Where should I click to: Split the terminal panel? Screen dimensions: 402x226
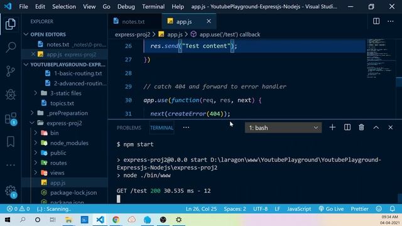[347, 127]
